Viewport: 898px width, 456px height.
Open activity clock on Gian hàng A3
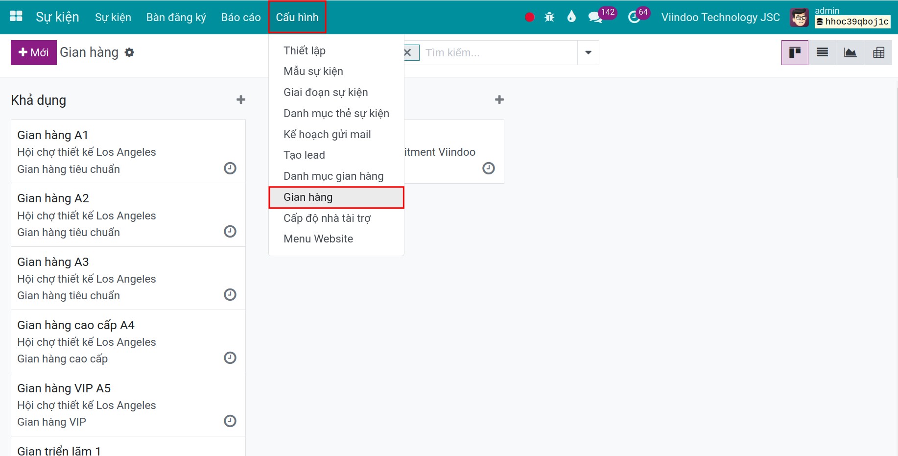pos(230,295)
